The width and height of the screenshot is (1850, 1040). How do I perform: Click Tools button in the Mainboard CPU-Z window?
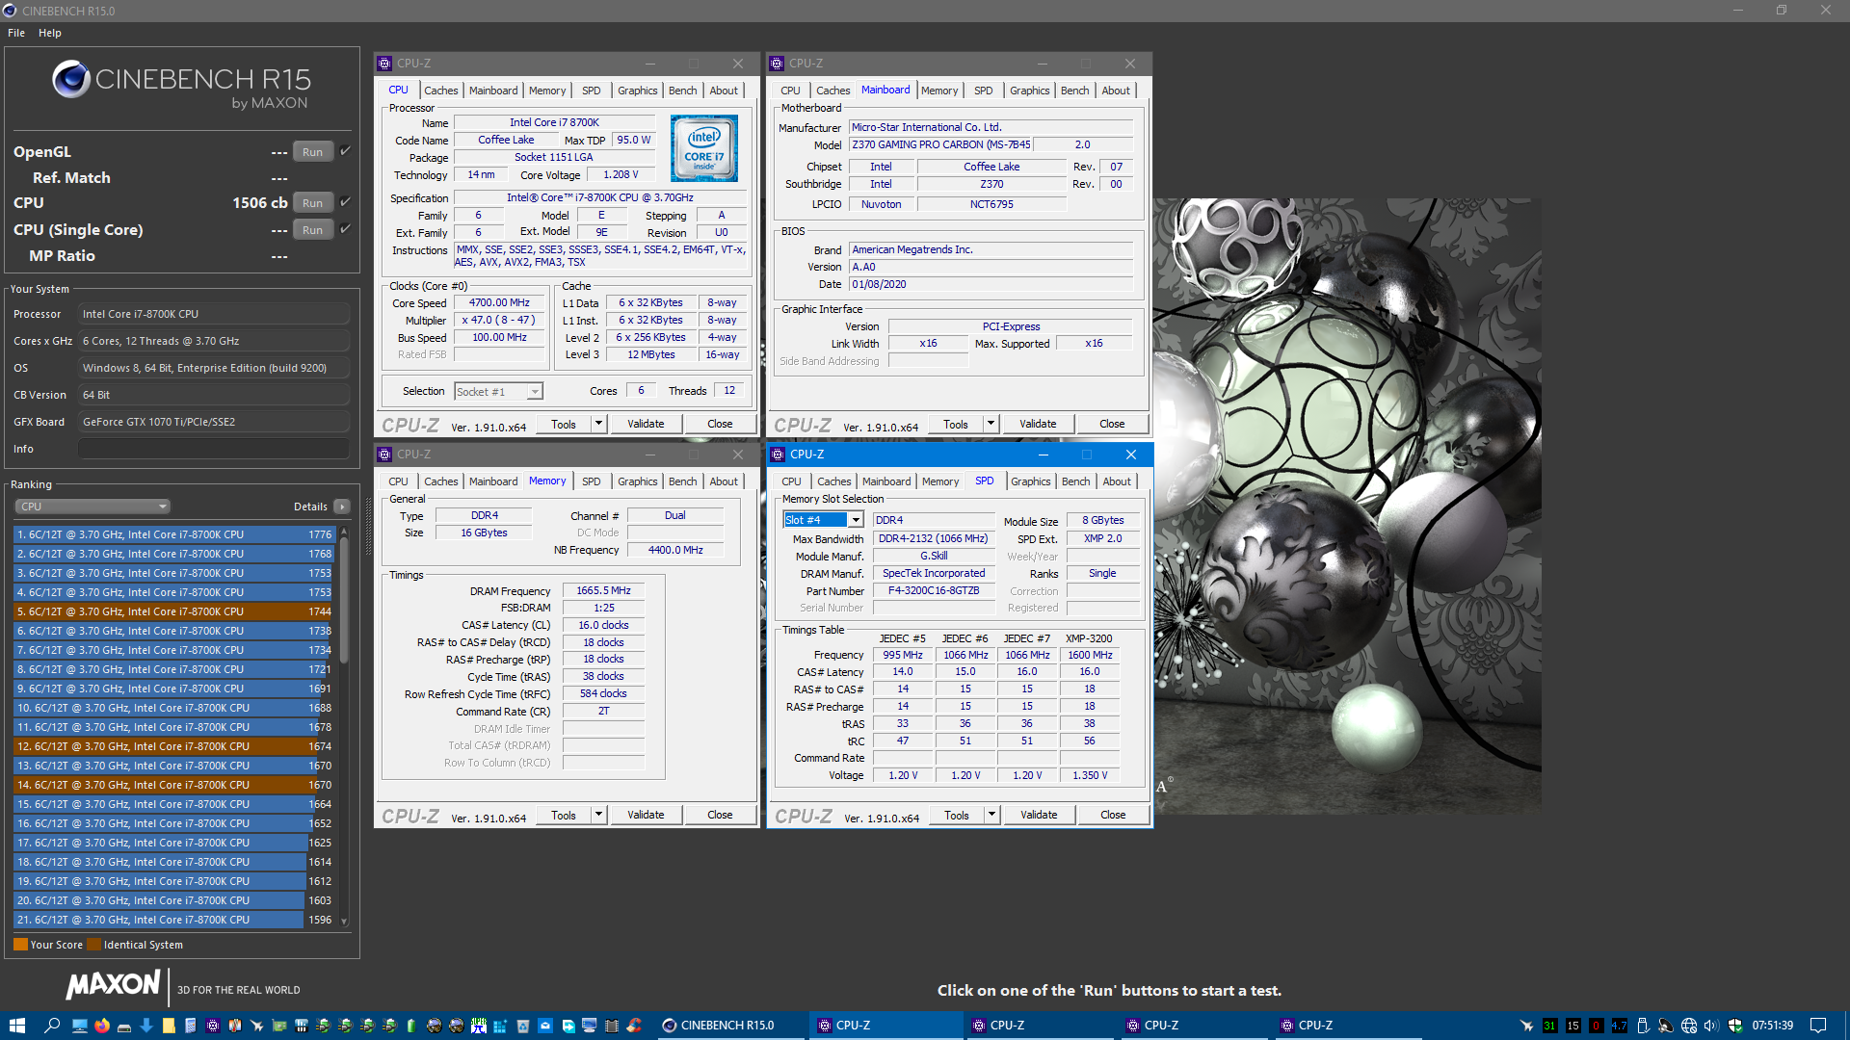pyautogui.click(x=956, y=424)
